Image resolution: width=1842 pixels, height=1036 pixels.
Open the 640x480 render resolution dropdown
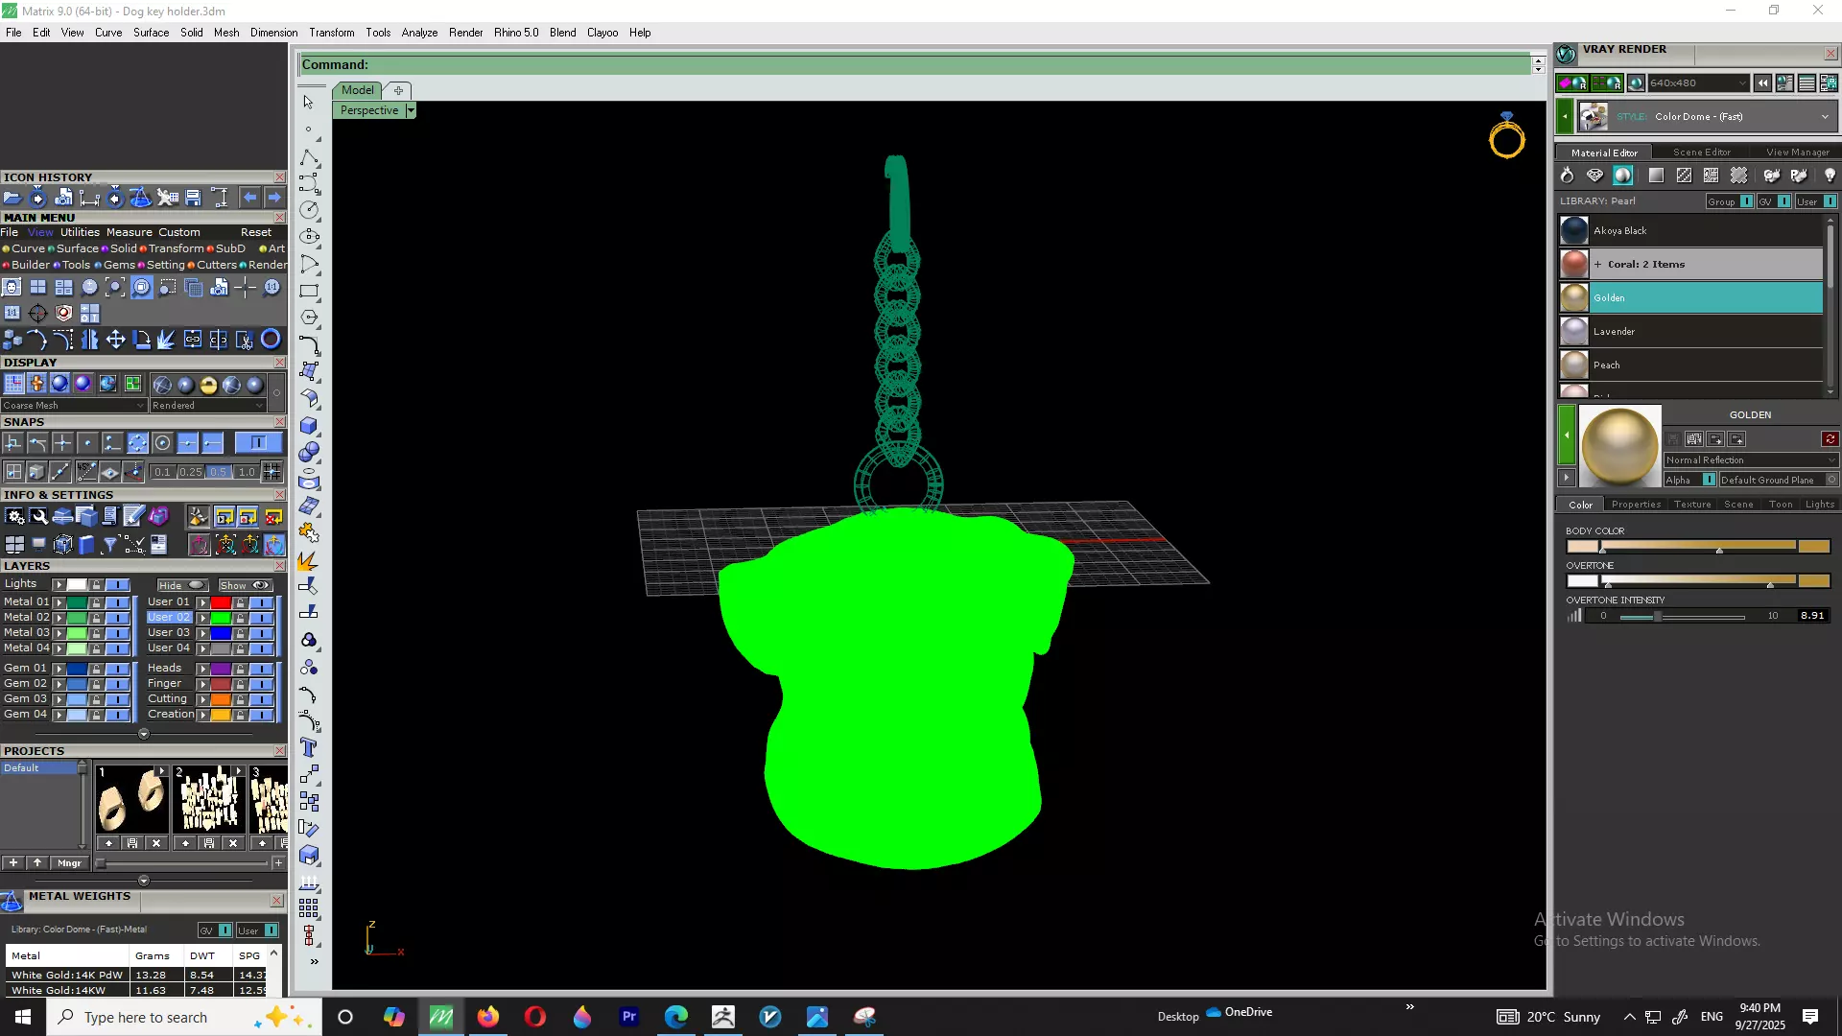1742,83
